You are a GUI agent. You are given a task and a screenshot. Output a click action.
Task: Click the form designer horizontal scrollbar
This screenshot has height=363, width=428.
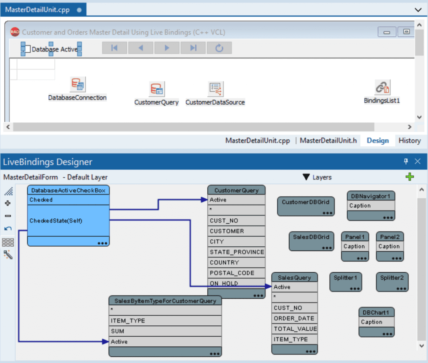[x=194, y=127]
